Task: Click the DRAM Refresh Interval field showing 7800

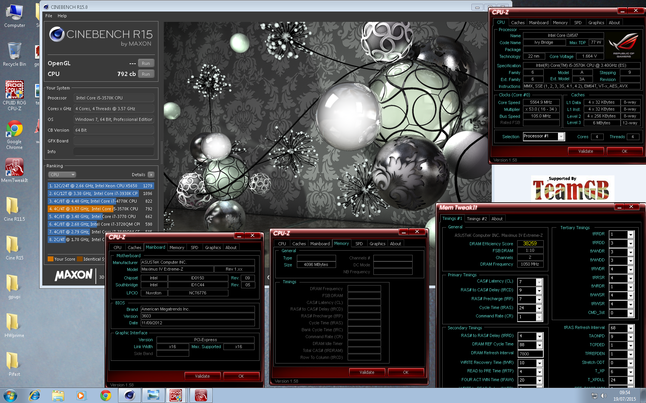Action: [x=530, y=354]
